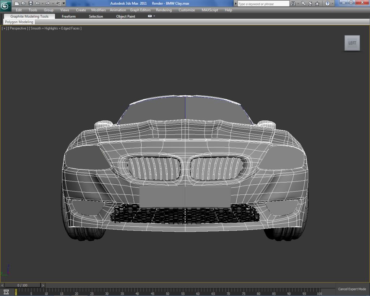Viewport: 370px width, 296px height.
Task: Open the search options dropdown beside binoculars
Action: 298,4
